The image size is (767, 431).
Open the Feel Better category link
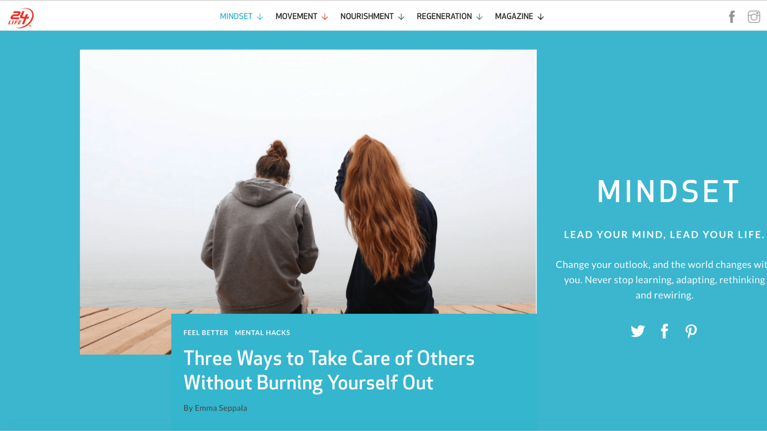tap(206, 333)
